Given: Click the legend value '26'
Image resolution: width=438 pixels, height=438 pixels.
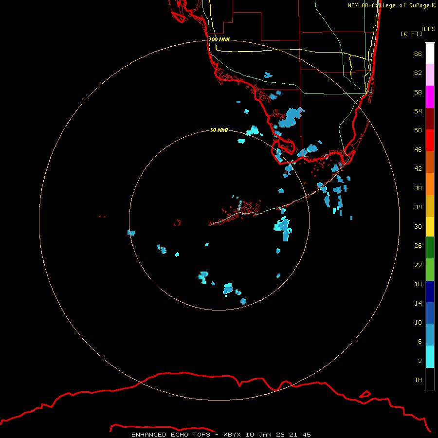Looking at the screenshot, I should point(418,246).
